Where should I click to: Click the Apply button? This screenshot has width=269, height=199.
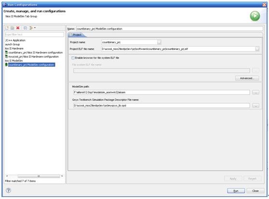point(233,179)
